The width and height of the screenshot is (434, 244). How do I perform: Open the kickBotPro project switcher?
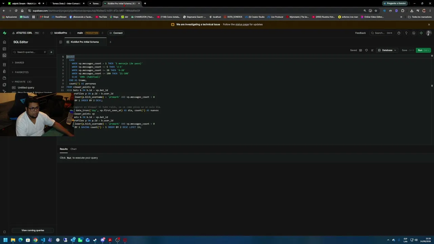click(x=70, y=33)
